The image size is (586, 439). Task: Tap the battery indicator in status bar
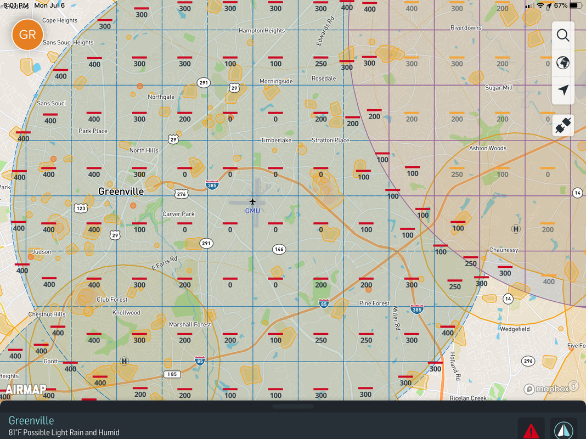point(576,5)
